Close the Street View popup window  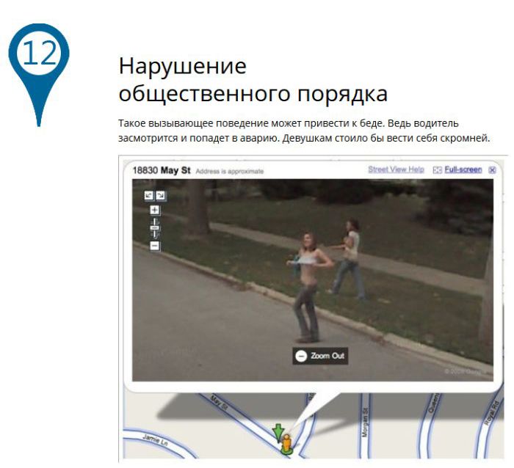[x=492, y=170]
